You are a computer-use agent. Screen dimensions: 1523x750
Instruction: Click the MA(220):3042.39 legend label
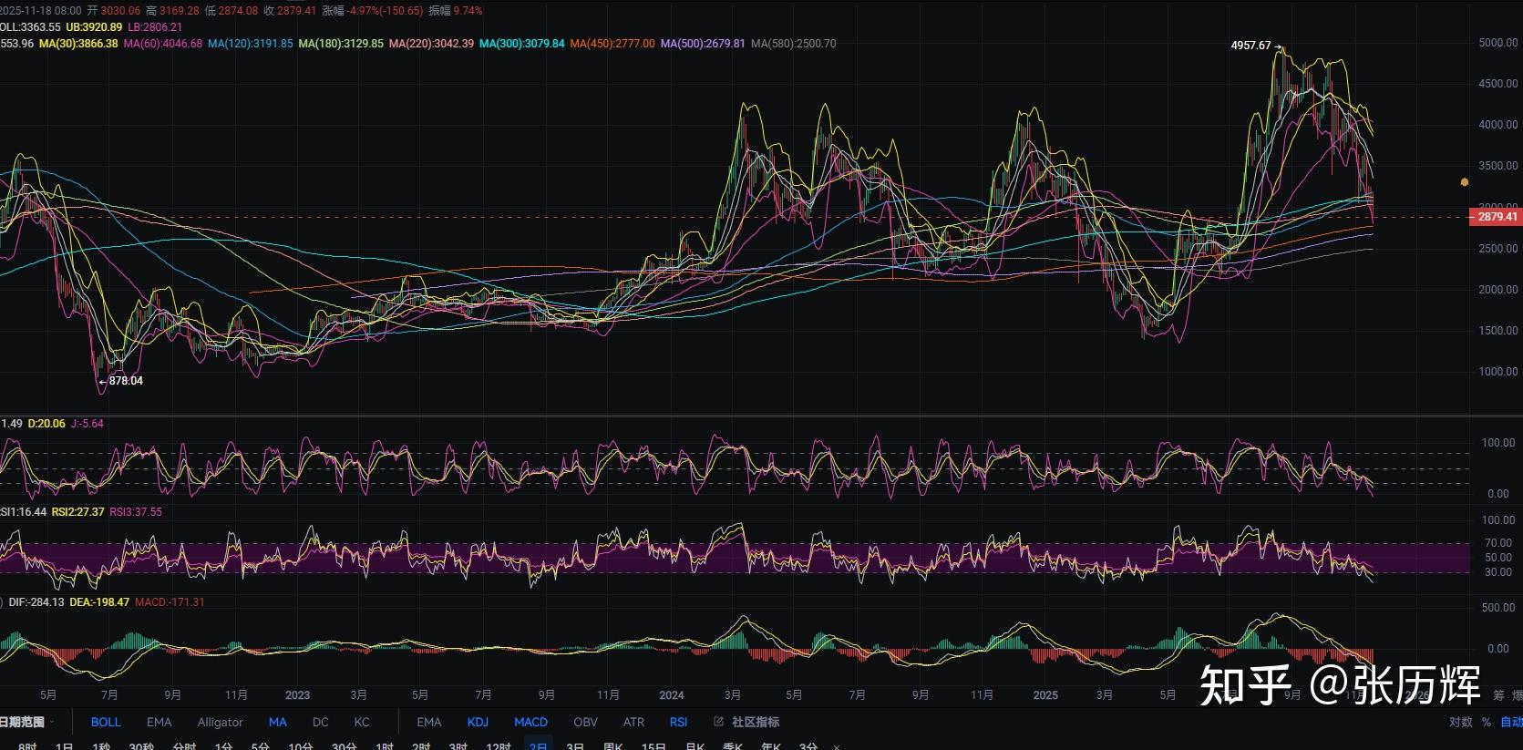click(431, 44)
